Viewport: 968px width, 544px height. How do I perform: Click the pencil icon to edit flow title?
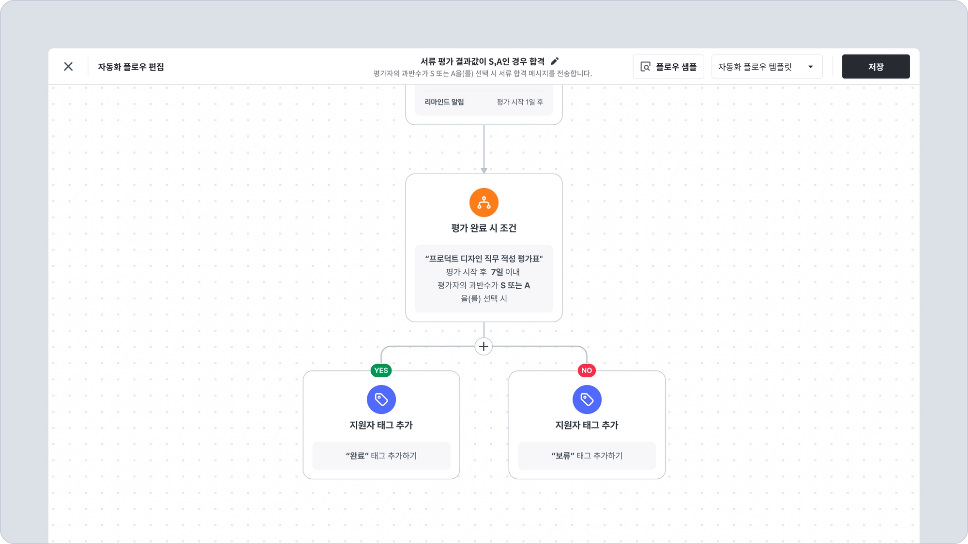coord(555,61)
